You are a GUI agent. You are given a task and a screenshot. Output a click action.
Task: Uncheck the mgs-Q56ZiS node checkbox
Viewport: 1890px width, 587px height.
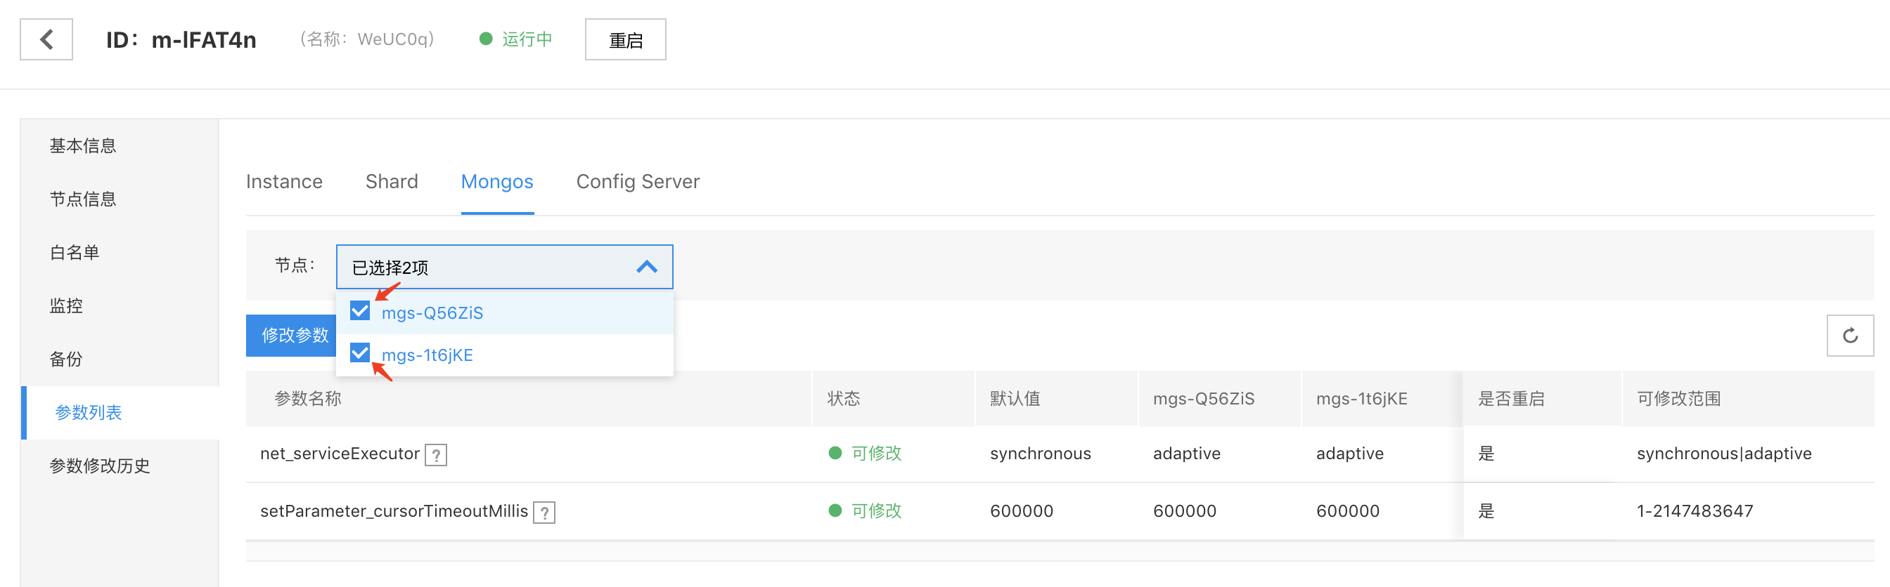tap(359, 312)
